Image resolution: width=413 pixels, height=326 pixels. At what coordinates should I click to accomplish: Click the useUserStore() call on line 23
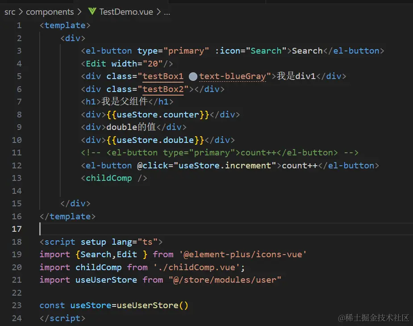[x=153, y=305]
